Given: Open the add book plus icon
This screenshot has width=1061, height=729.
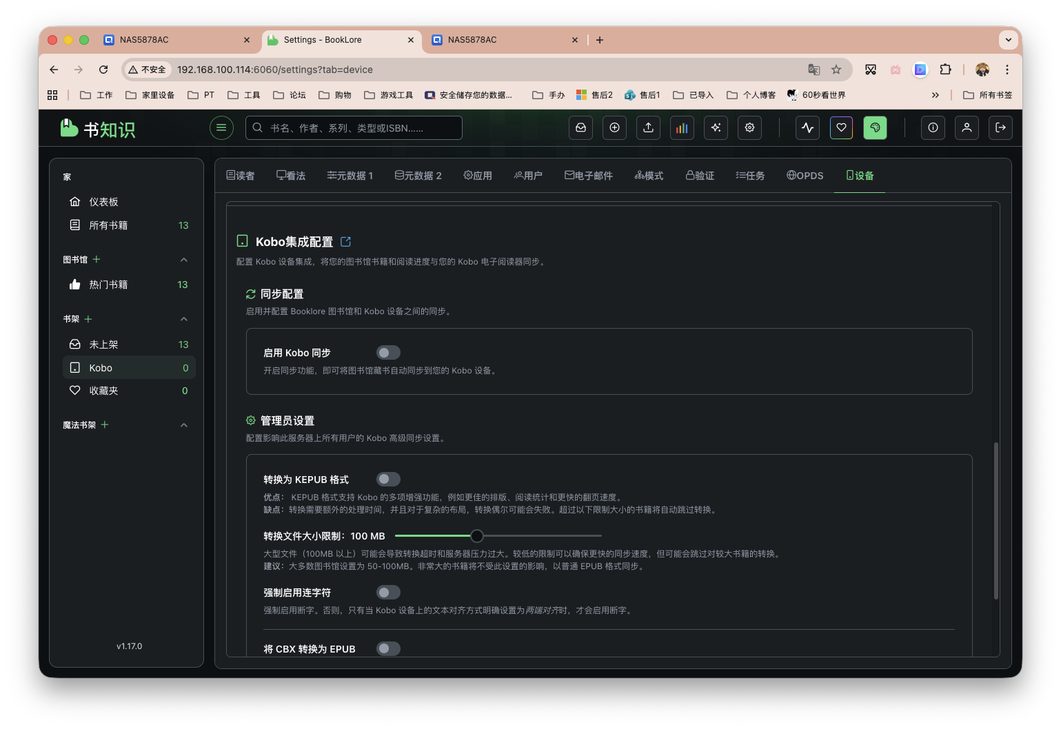Looking at the screenshot, I should (x=614, y=127).
